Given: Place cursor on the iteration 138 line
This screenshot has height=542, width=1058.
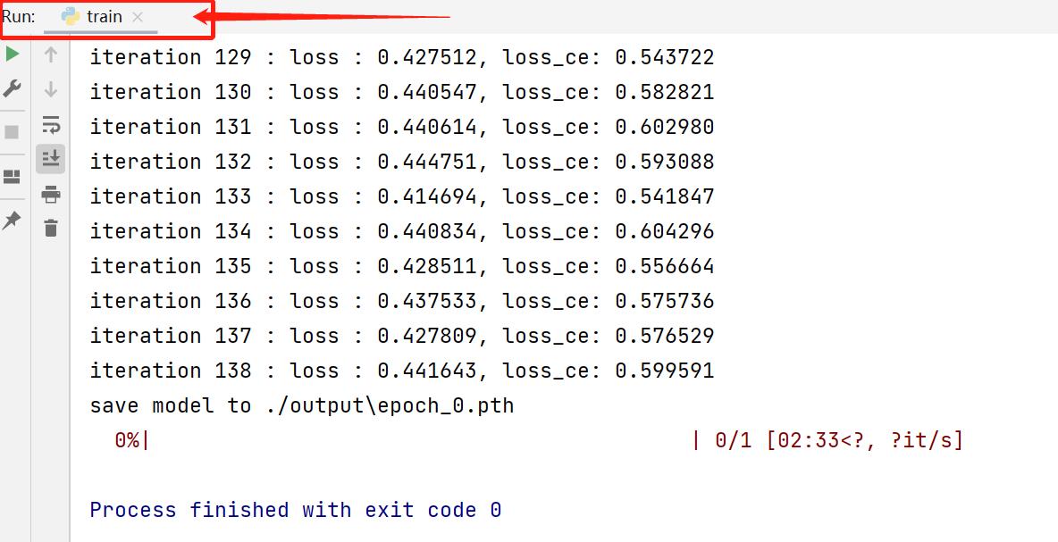Looking at the screenshot, I should point(401,371).
